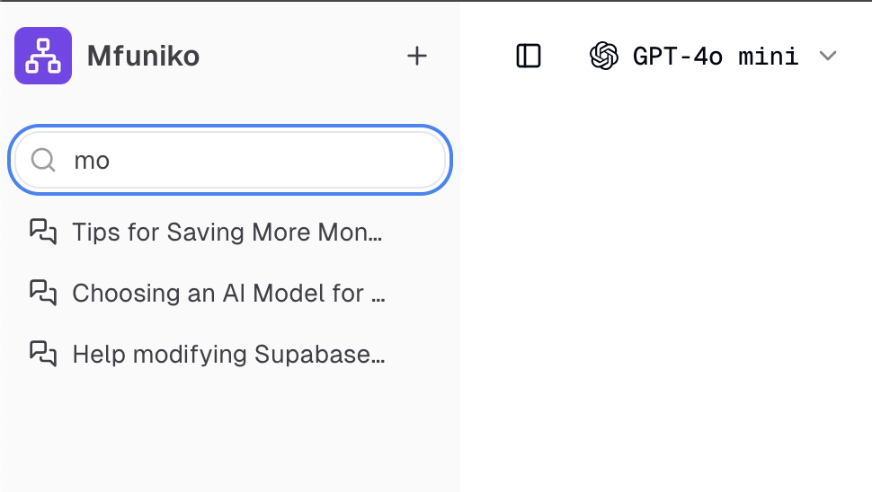Start a new chat with plus icon

coord(416,56)
